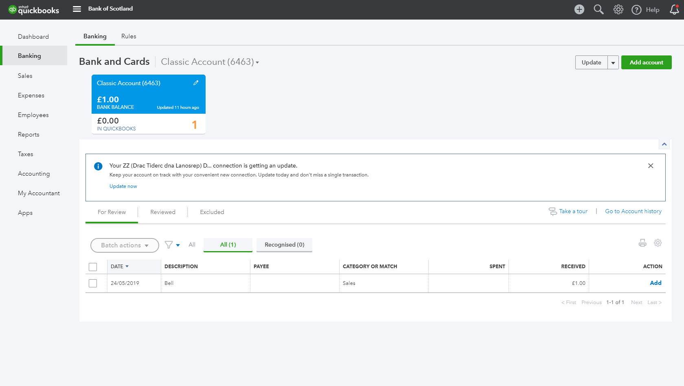Click the Update button
The image size is (684, 386).
[591, 62]
